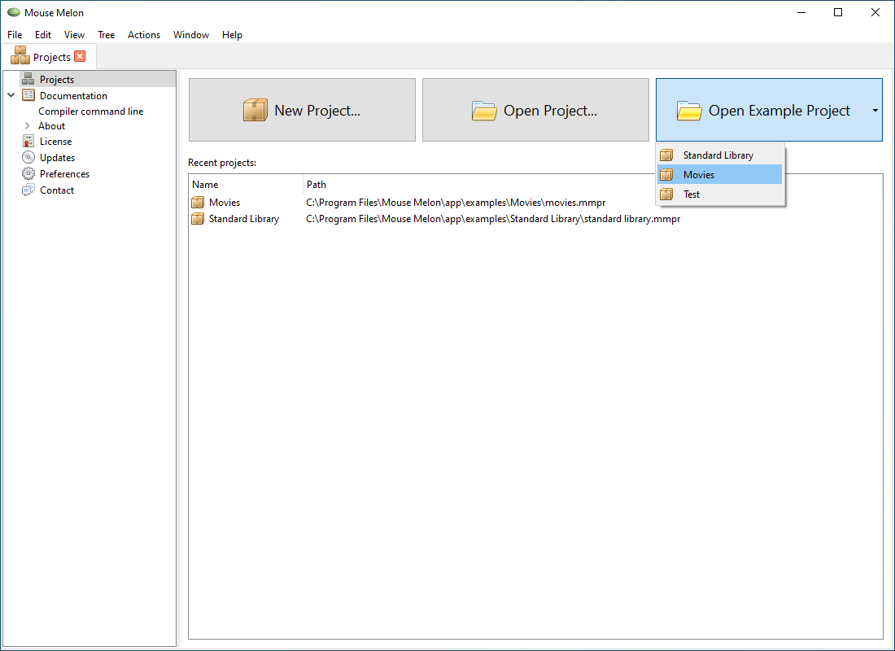
Task: Click the Contact speech bubble icon
Action: tap(28, 190)
